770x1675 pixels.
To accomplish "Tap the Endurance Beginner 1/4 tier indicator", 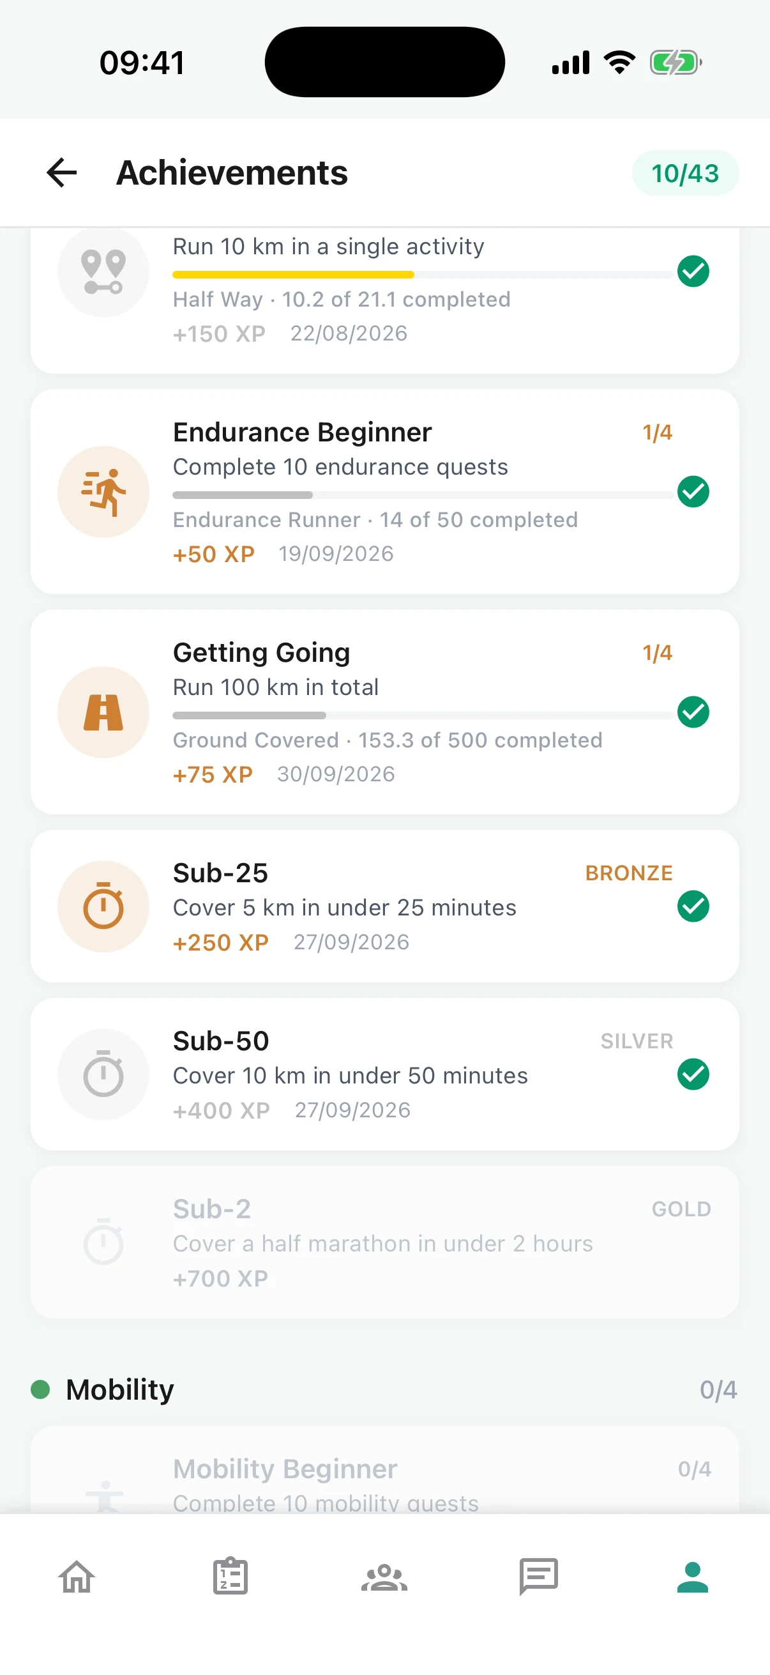I will pyautogui.click(x=658, y=432).
